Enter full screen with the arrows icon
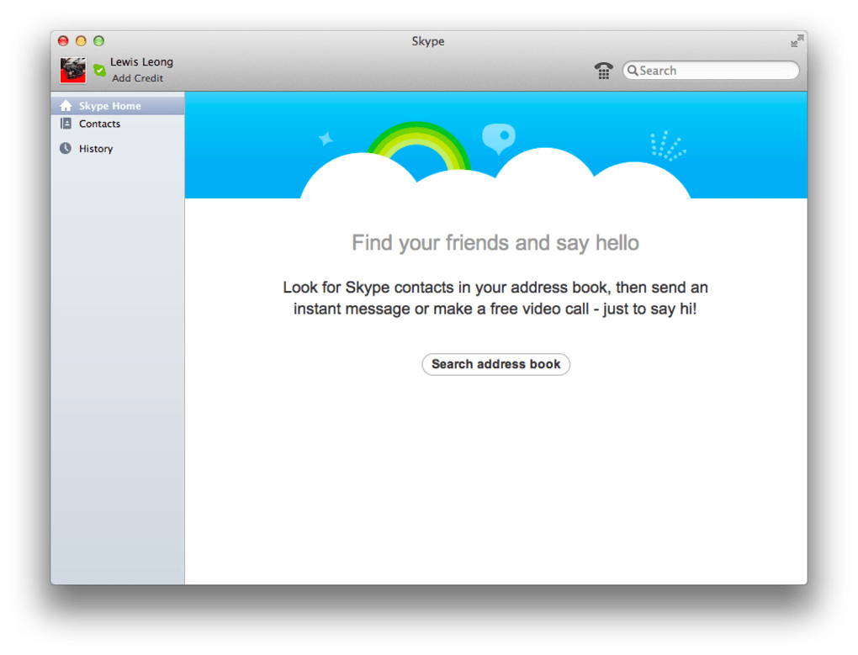 click(797, 41)
